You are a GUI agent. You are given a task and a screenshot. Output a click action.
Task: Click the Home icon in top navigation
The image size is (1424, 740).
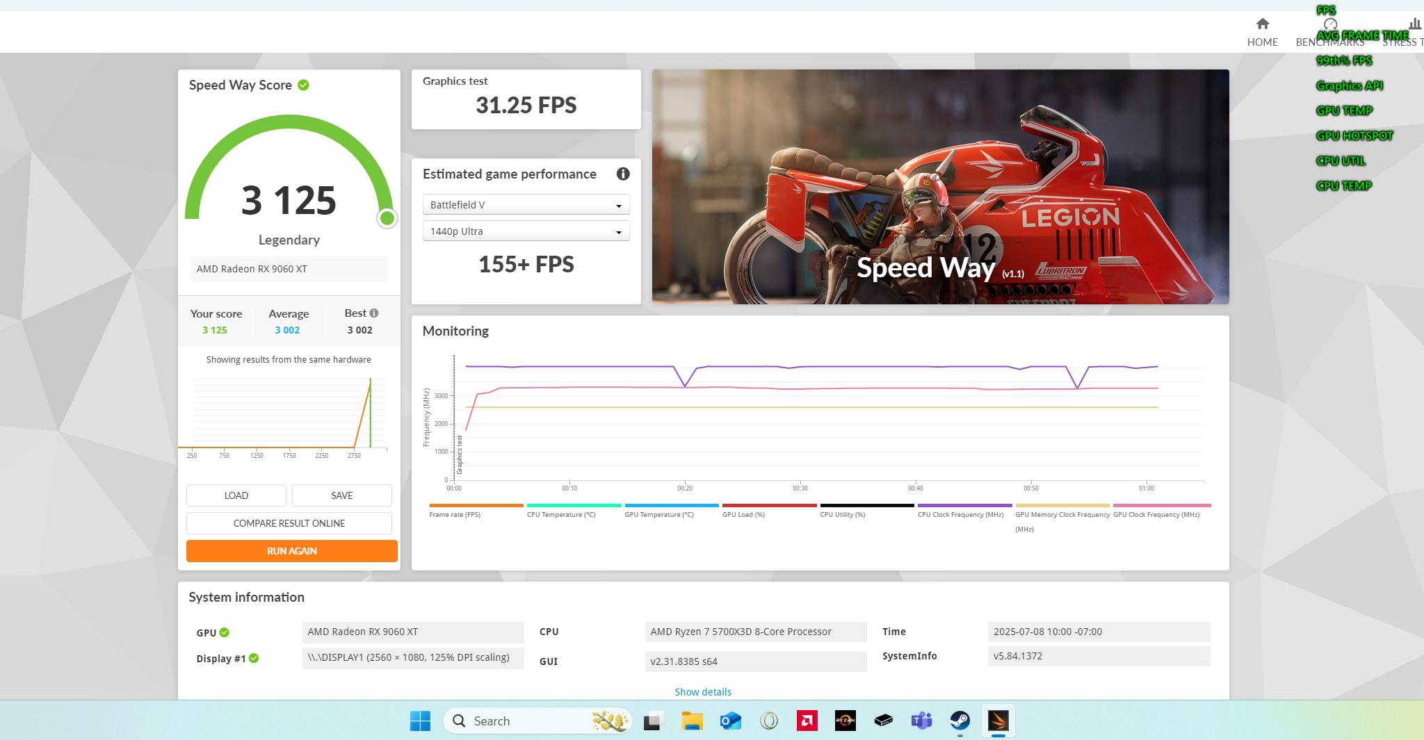1262,24
